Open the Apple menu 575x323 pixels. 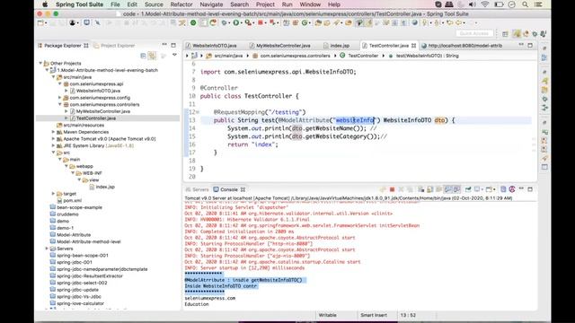tap(45, 4)
